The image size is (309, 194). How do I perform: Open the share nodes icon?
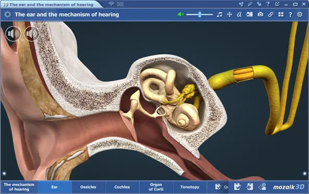pos(241,4)
